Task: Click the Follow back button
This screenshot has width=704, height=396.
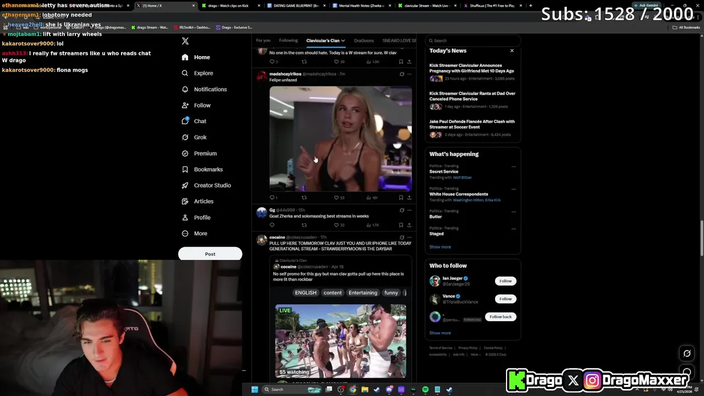Action: [x=501, y=317]
